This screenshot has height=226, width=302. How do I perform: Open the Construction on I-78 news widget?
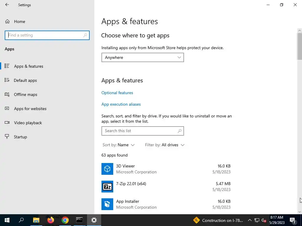coord(218,220)
